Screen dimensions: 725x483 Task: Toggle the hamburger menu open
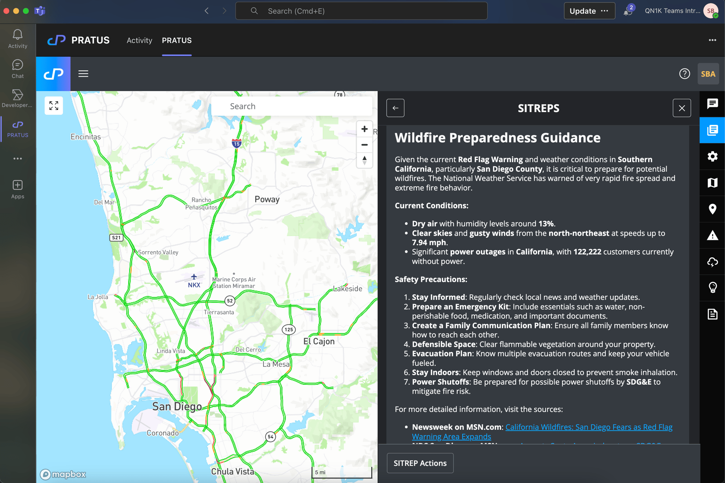[x=83, y=73]
